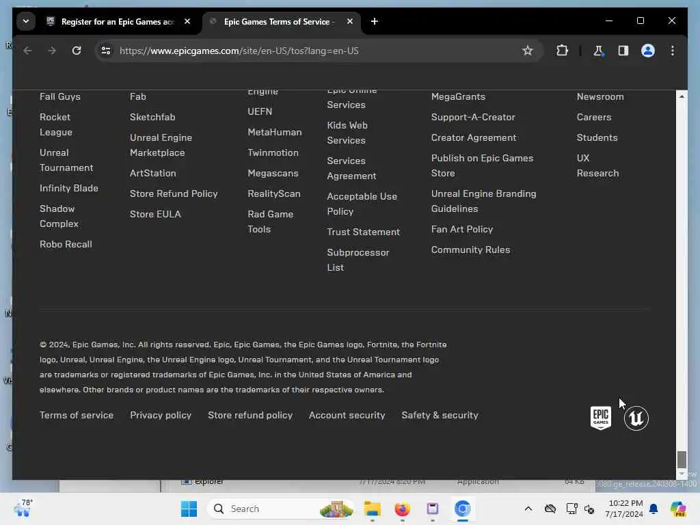
Task: Open Unreal Engine Marketplace link
Action: tap(161, 145)
